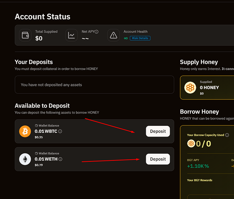Click the '0.01 WETH' balance text
The height and width of the screenshot is (199, 234).
point(46,159)
